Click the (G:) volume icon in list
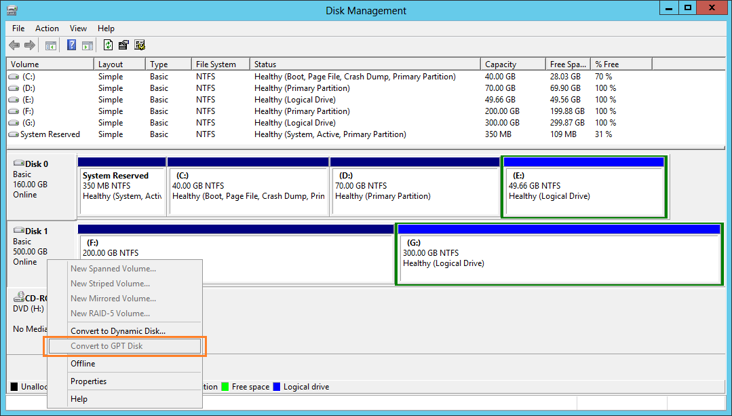This screenshot has width=732, height=416. pyautogui.click(x=14, y=123)
